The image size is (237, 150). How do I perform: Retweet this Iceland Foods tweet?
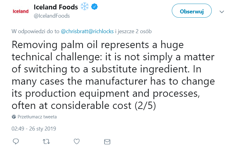46,141
